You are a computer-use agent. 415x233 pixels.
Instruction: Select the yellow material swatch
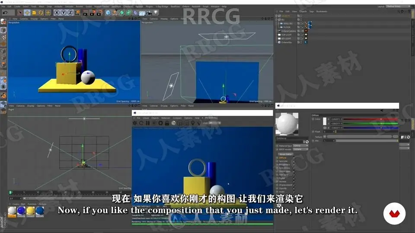pyautogui.click(x=30, y=211)
